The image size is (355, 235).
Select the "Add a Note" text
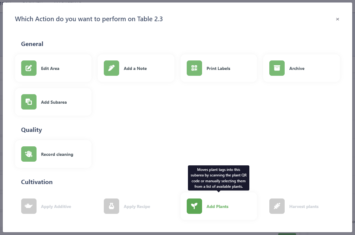pyautogui.click(x=135, y=68)
